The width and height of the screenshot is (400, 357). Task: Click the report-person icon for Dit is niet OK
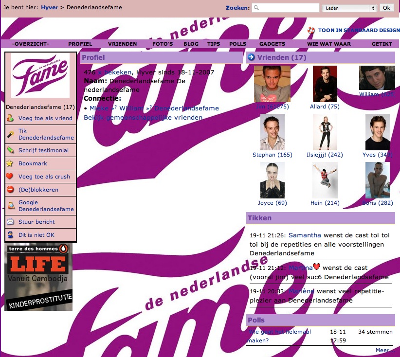click(10, 234)
